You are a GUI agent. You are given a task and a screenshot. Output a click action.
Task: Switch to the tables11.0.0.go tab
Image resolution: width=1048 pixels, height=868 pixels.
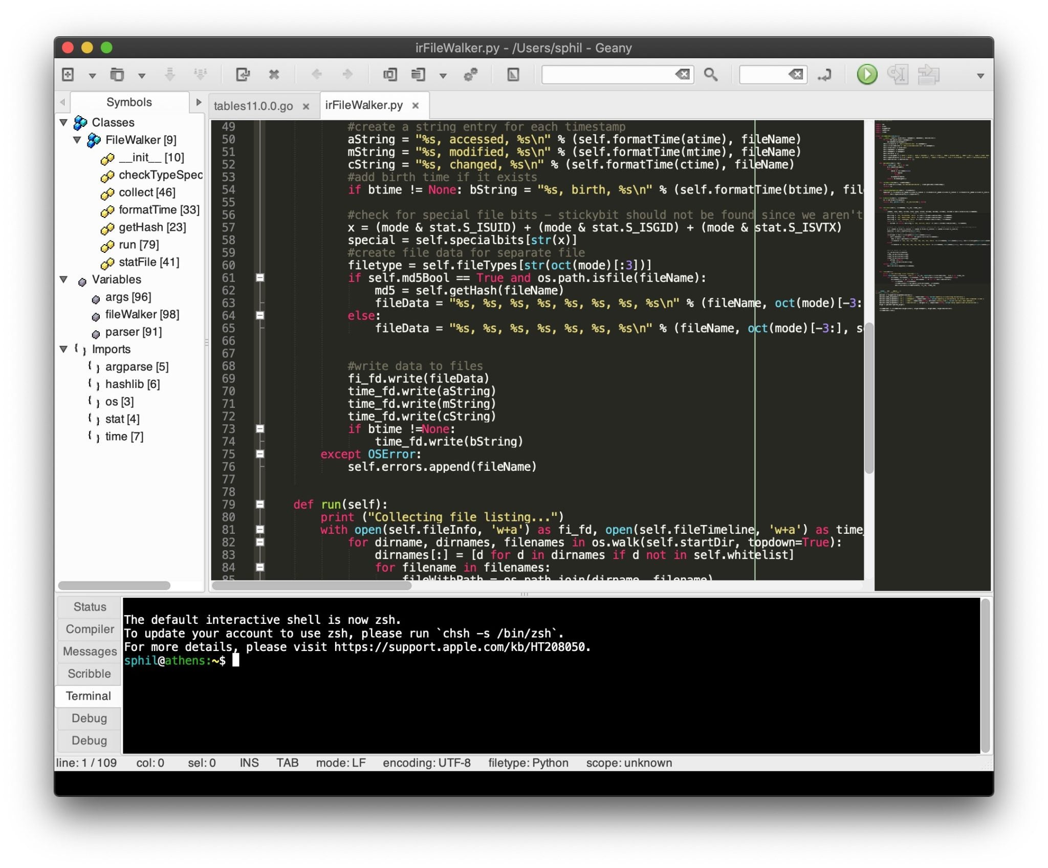254,106
